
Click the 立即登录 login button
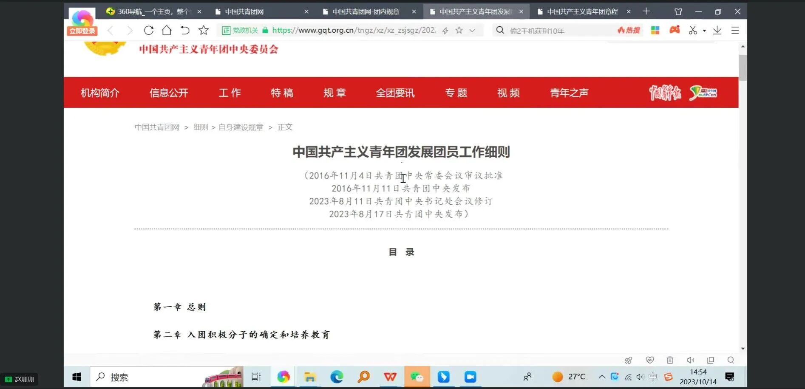pyautogui.click(x=82, y=31)
